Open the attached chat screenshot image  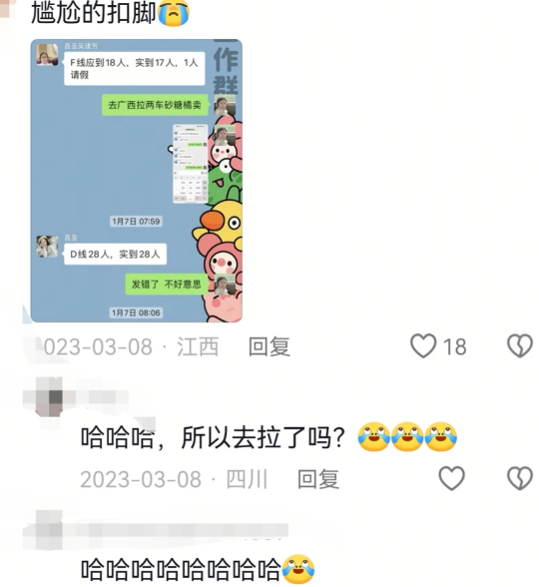click(136, 181)
